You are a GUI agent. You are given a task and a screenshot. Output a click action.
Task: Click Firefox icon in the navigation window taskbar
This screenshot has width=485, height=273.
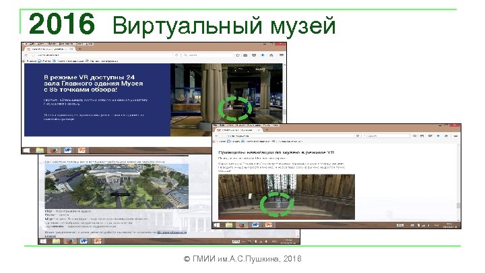pyautogui.click(x=243, y=225)
